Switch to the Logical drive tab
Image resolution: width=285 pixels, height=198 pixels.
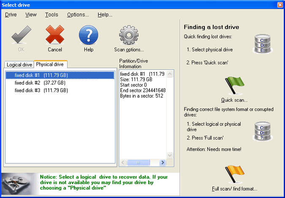point(19,65)
